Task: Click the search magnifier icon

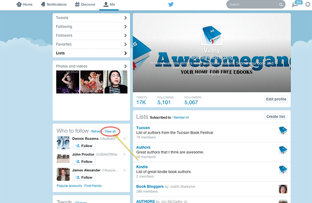Action: point(281,4)
